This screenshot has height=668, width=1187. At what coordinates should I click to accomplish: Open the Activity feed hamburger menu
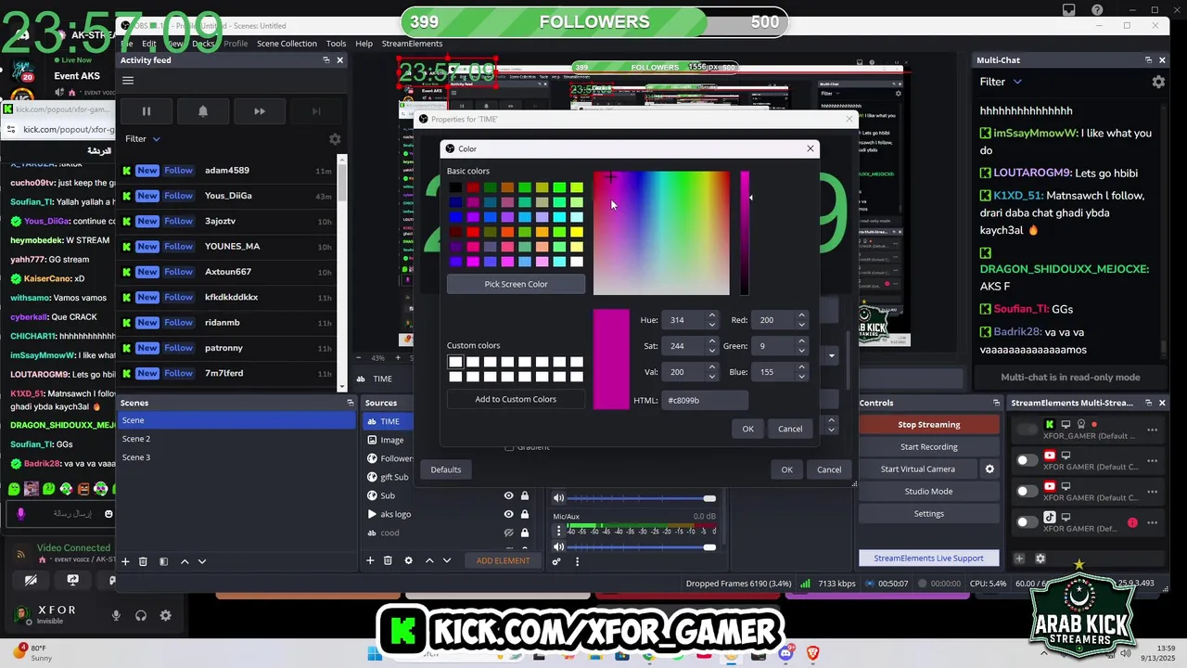tap(128, 81)
